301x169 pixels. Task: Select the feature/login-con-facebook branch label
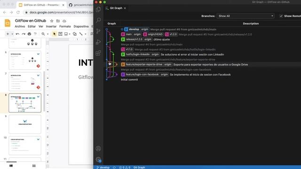click(x=142, y=75)
